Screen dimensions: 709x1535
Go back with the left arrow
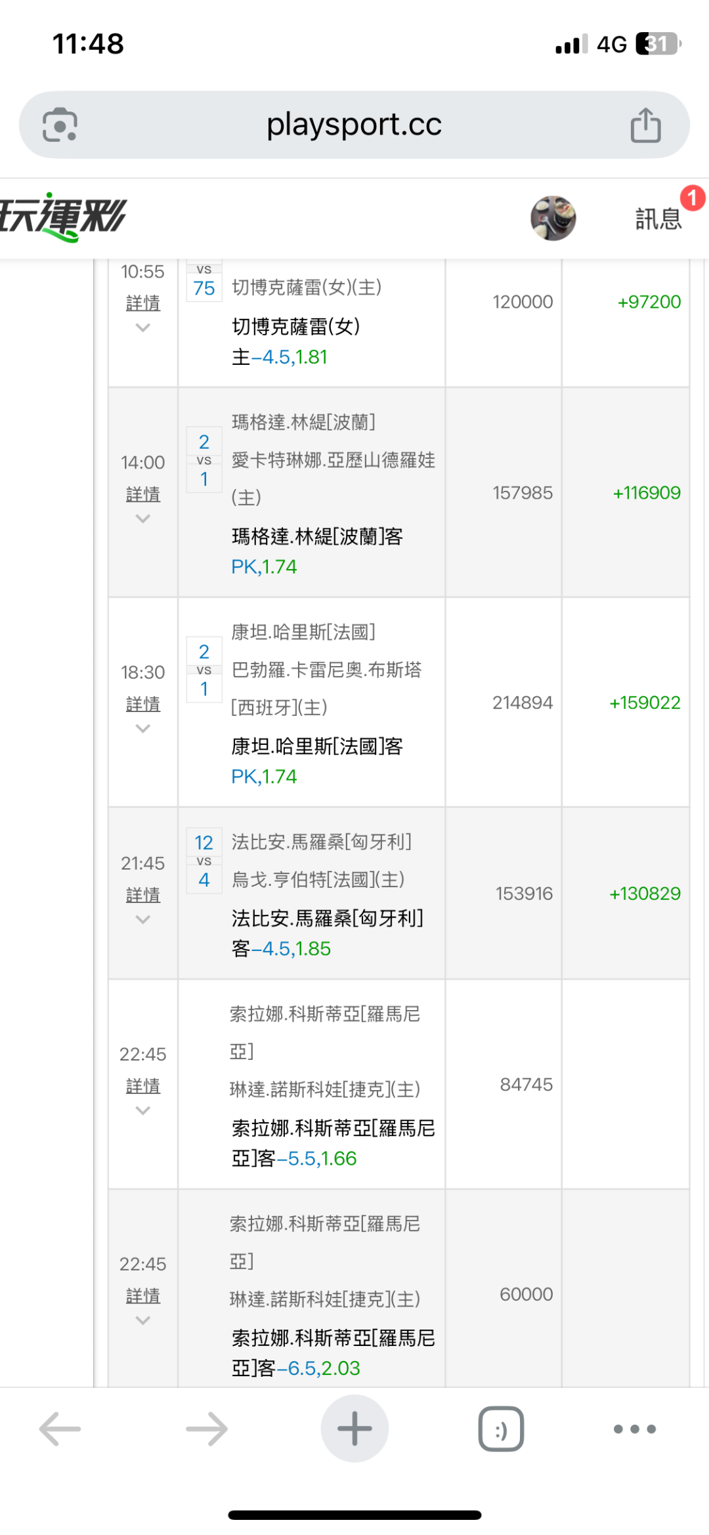(60, 1429)
